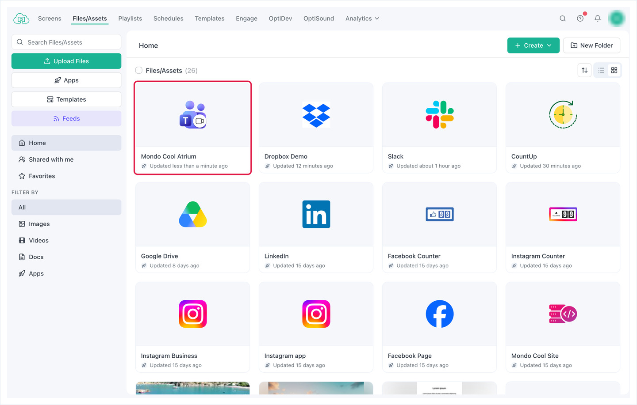
Task: Open the Facebook Page icon
Action: [440, 314]
